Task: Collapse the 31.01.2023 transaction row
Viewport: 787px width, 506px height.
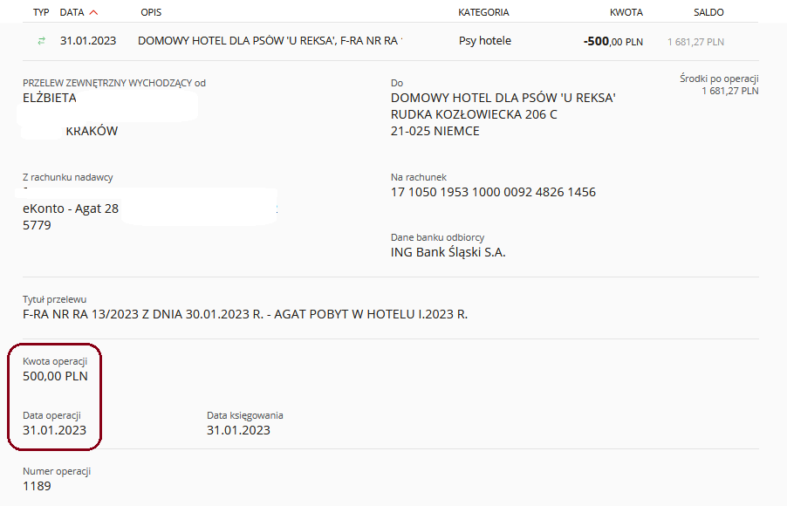Action: click(x=391, y=41)
